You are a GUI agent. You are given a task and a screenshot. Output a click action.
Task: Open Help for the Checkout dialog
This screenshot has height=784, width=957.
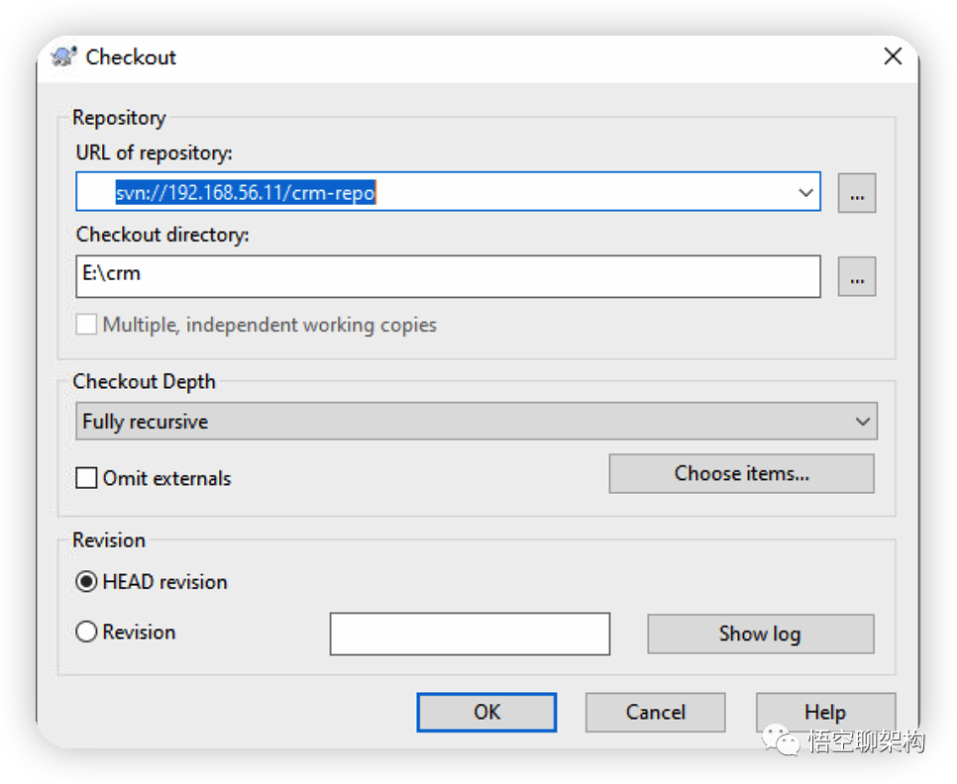(x=826, y=712)
